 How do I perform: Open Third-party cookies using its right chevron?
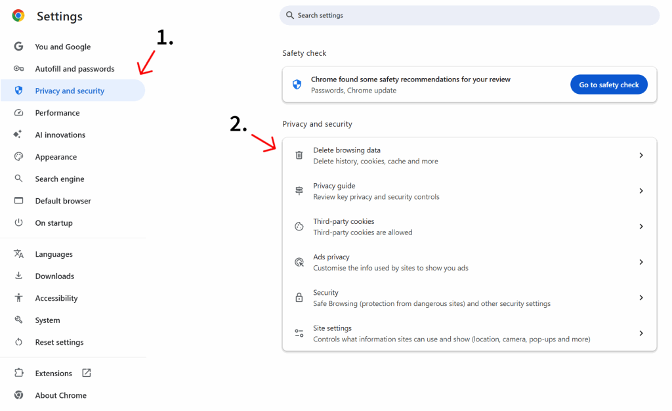click(x=641, y=227)
